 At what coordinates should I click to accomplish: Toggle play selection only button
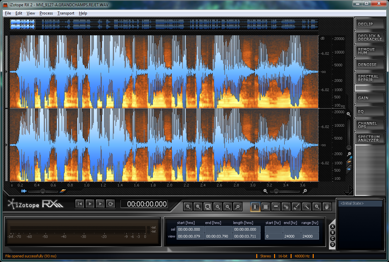point(100,204)
